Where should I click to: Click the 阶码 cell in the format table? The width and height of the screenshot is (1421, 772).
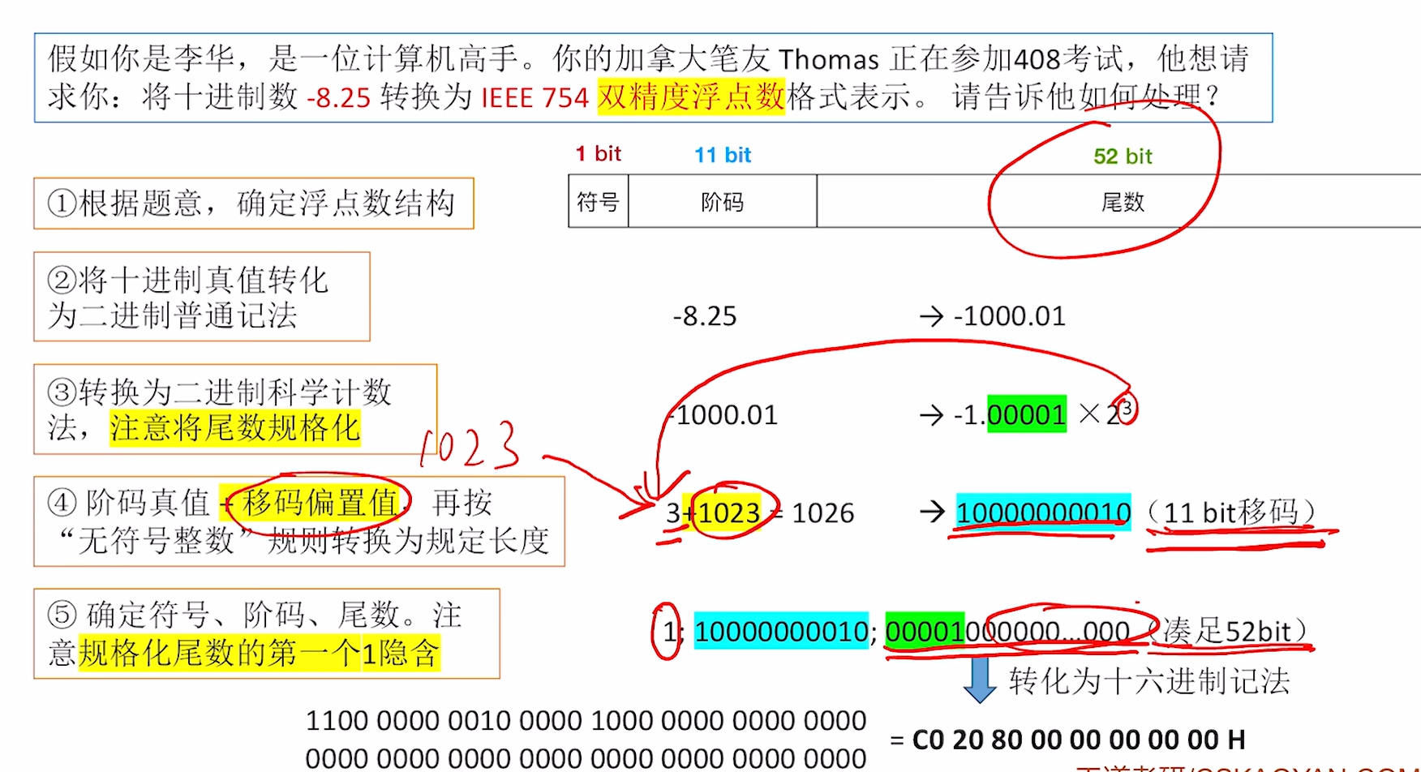click(722, 202)
